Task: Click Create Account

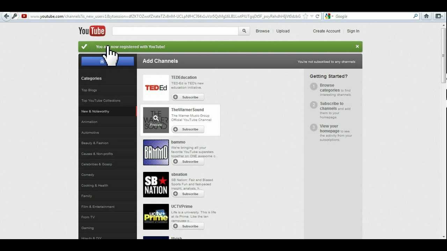Action: [x=327, y=31]
